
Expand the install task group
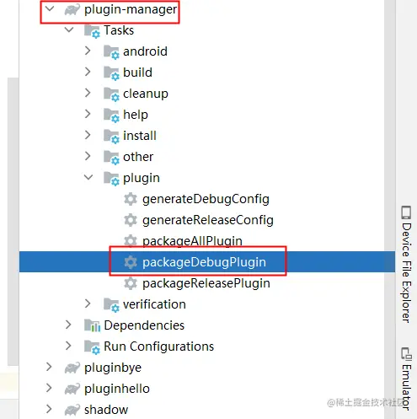pos(88,135)
